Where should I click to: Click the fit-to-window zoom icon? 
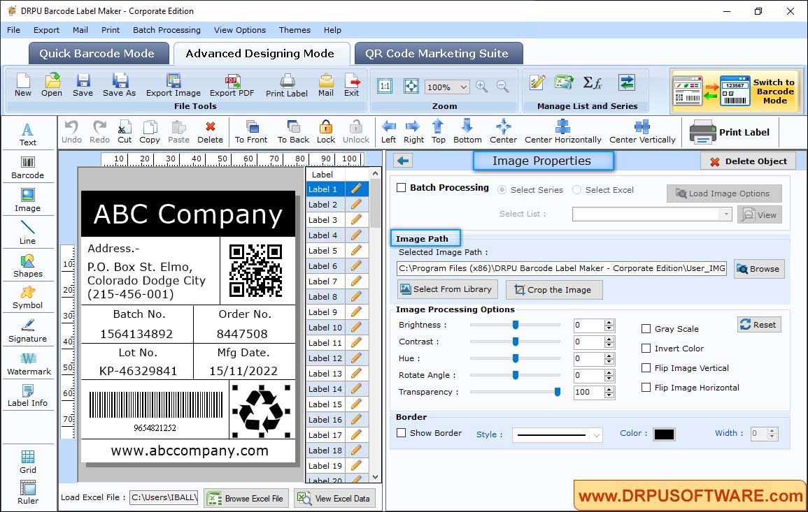point(411,86)
